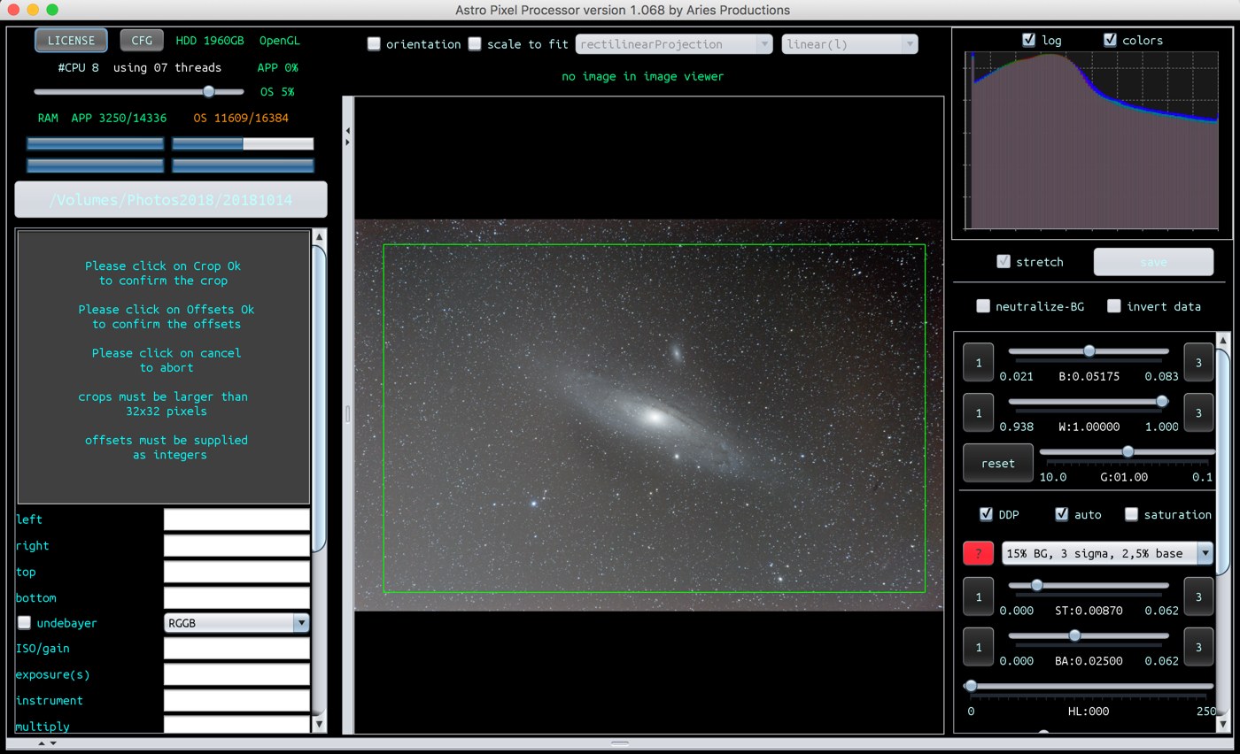Click the "no image in image viewer" status text
Image resolution: width=1240 pixels, height=754 pixels.
643,76
